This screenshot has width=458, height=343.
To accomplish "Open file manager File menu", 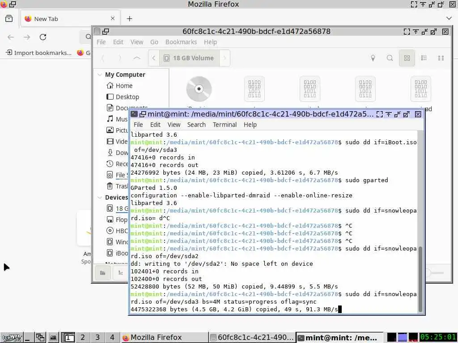I will coord(101,42).
